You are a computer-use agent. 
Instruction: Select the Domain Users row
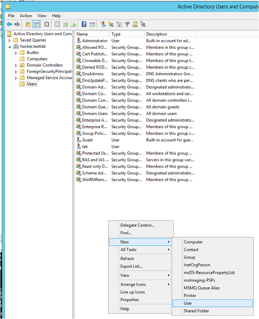coord(135,113)
